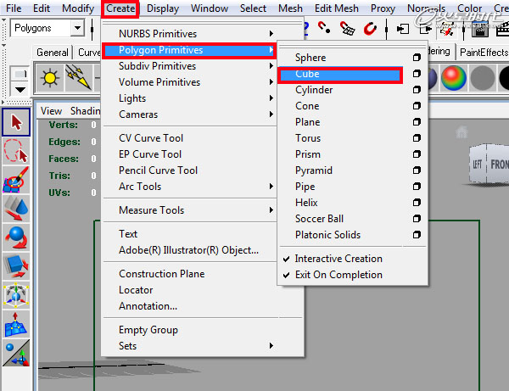Click the snap to grid magnet icon
Viewport: 509px width, 391px height.
tap(347, 29)
